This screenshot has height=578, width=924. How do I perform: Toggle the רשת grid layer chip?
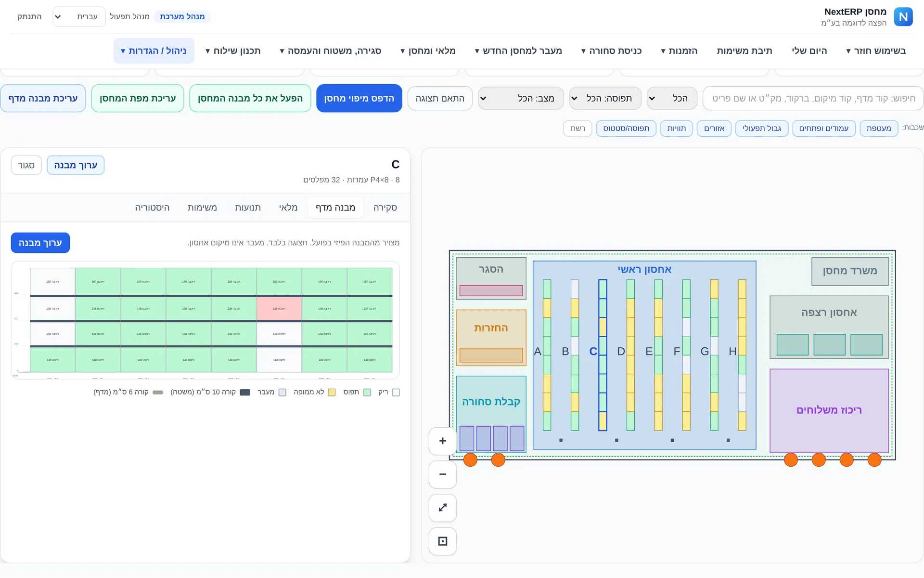[x=577, y=128]
